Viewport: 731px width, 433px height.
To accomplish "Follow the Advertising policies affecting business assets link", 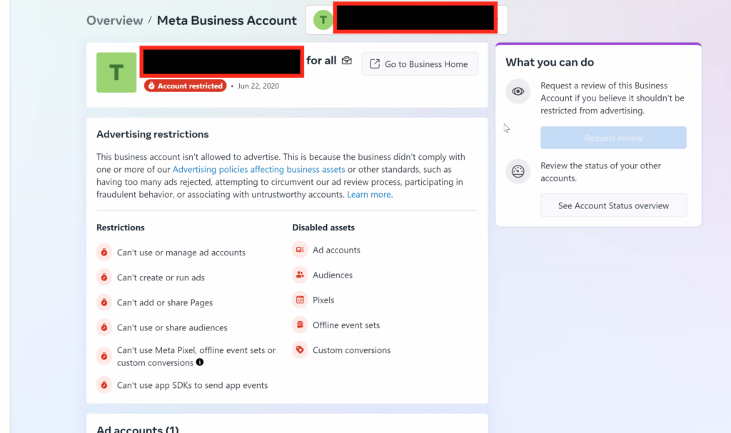I will tap(258, 170).
